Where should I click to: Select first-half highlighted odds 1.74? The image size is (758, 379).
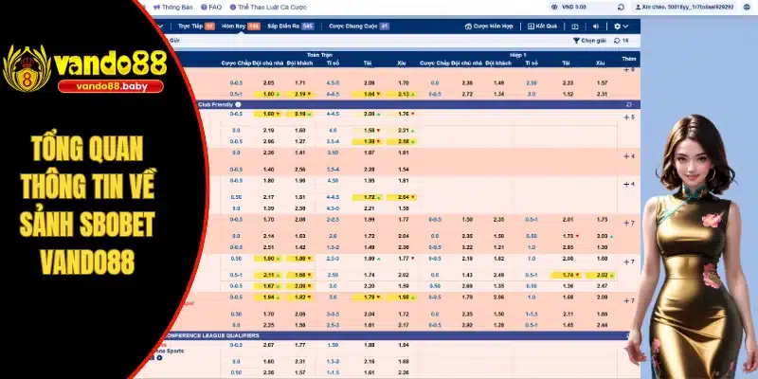[566, 275]
